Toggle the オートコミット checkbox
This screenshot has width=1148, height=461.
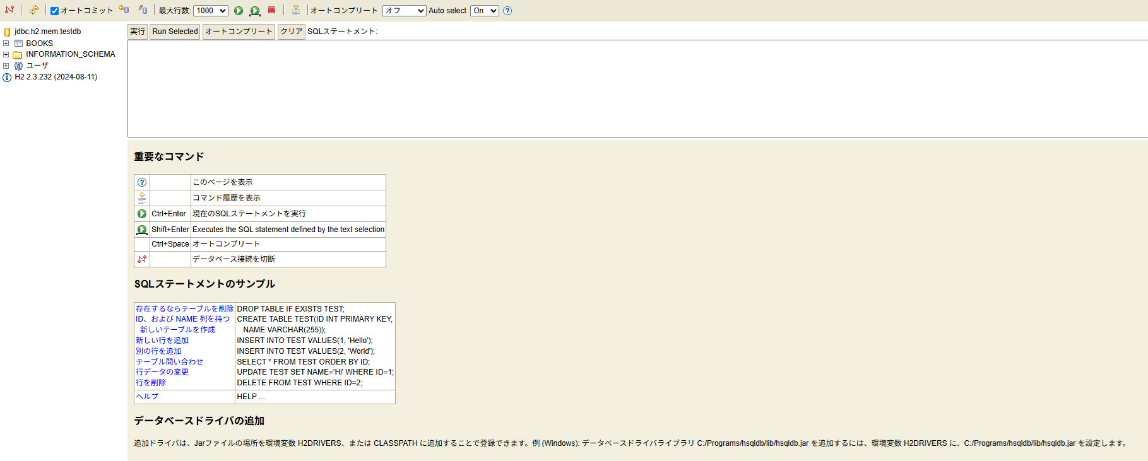[55, 11]
